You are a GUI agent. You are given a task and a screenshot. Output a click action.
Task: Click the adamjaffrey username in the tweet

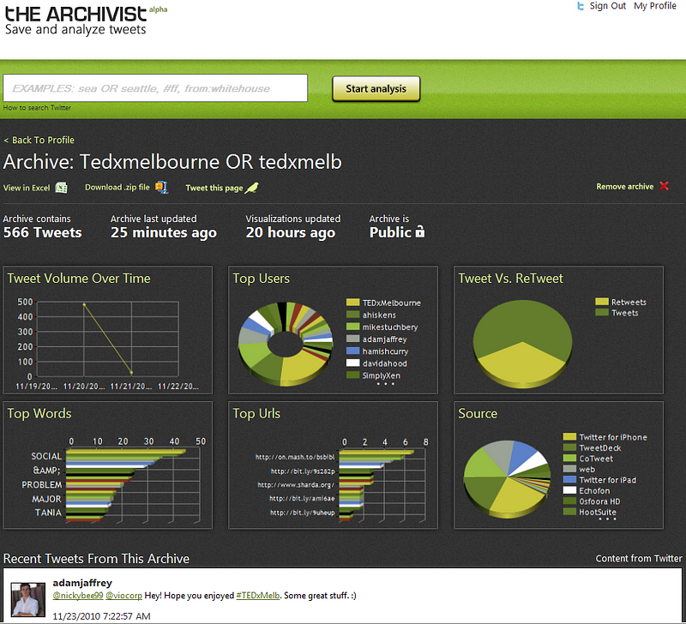click(82, 583)
